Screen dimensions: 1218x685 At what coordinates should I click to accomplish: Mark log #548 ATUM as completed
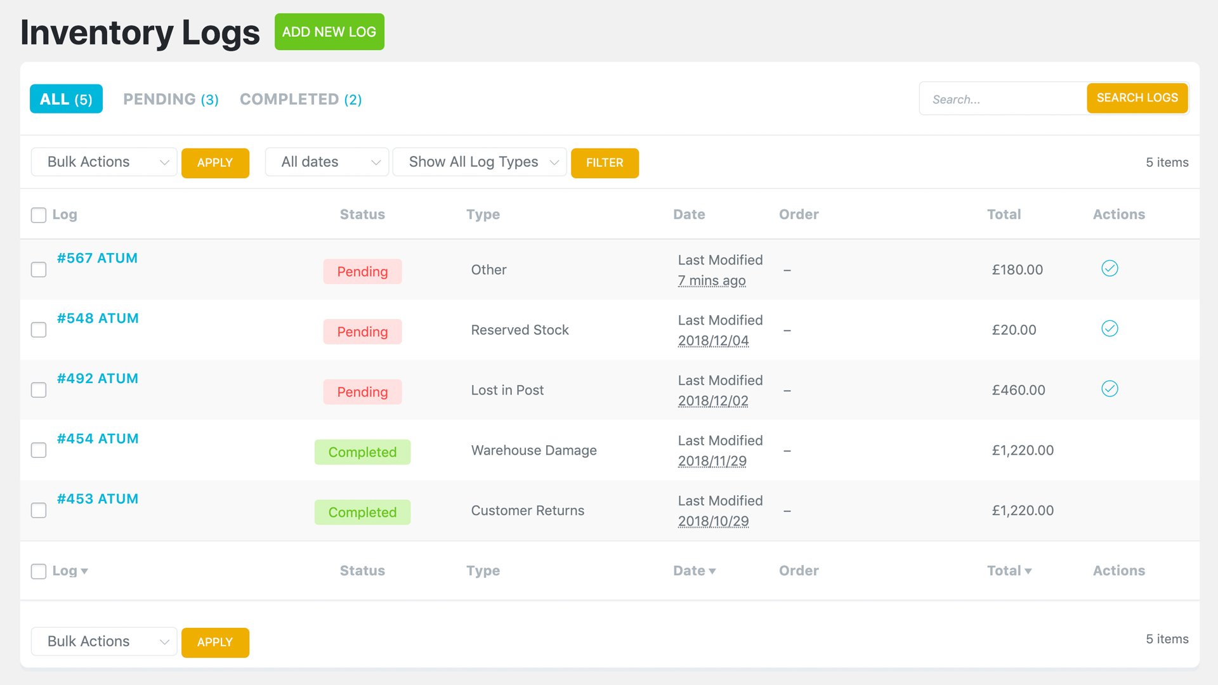[1110, 329]
